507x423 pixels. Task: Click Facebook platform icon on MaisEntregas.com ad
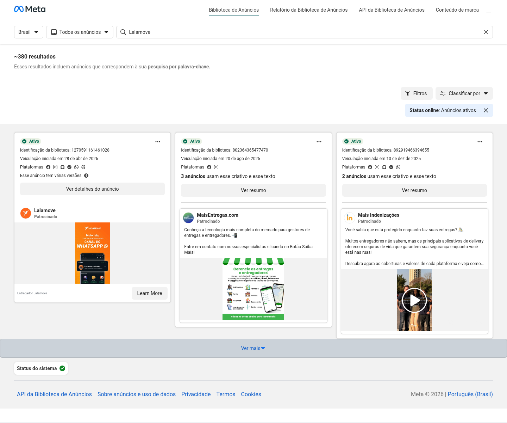pos(209,167)
